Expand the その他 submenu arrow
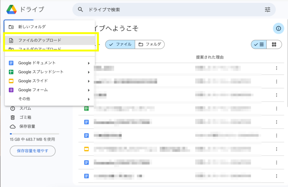This screenshot has width=288, height=187. click(89, 99)
